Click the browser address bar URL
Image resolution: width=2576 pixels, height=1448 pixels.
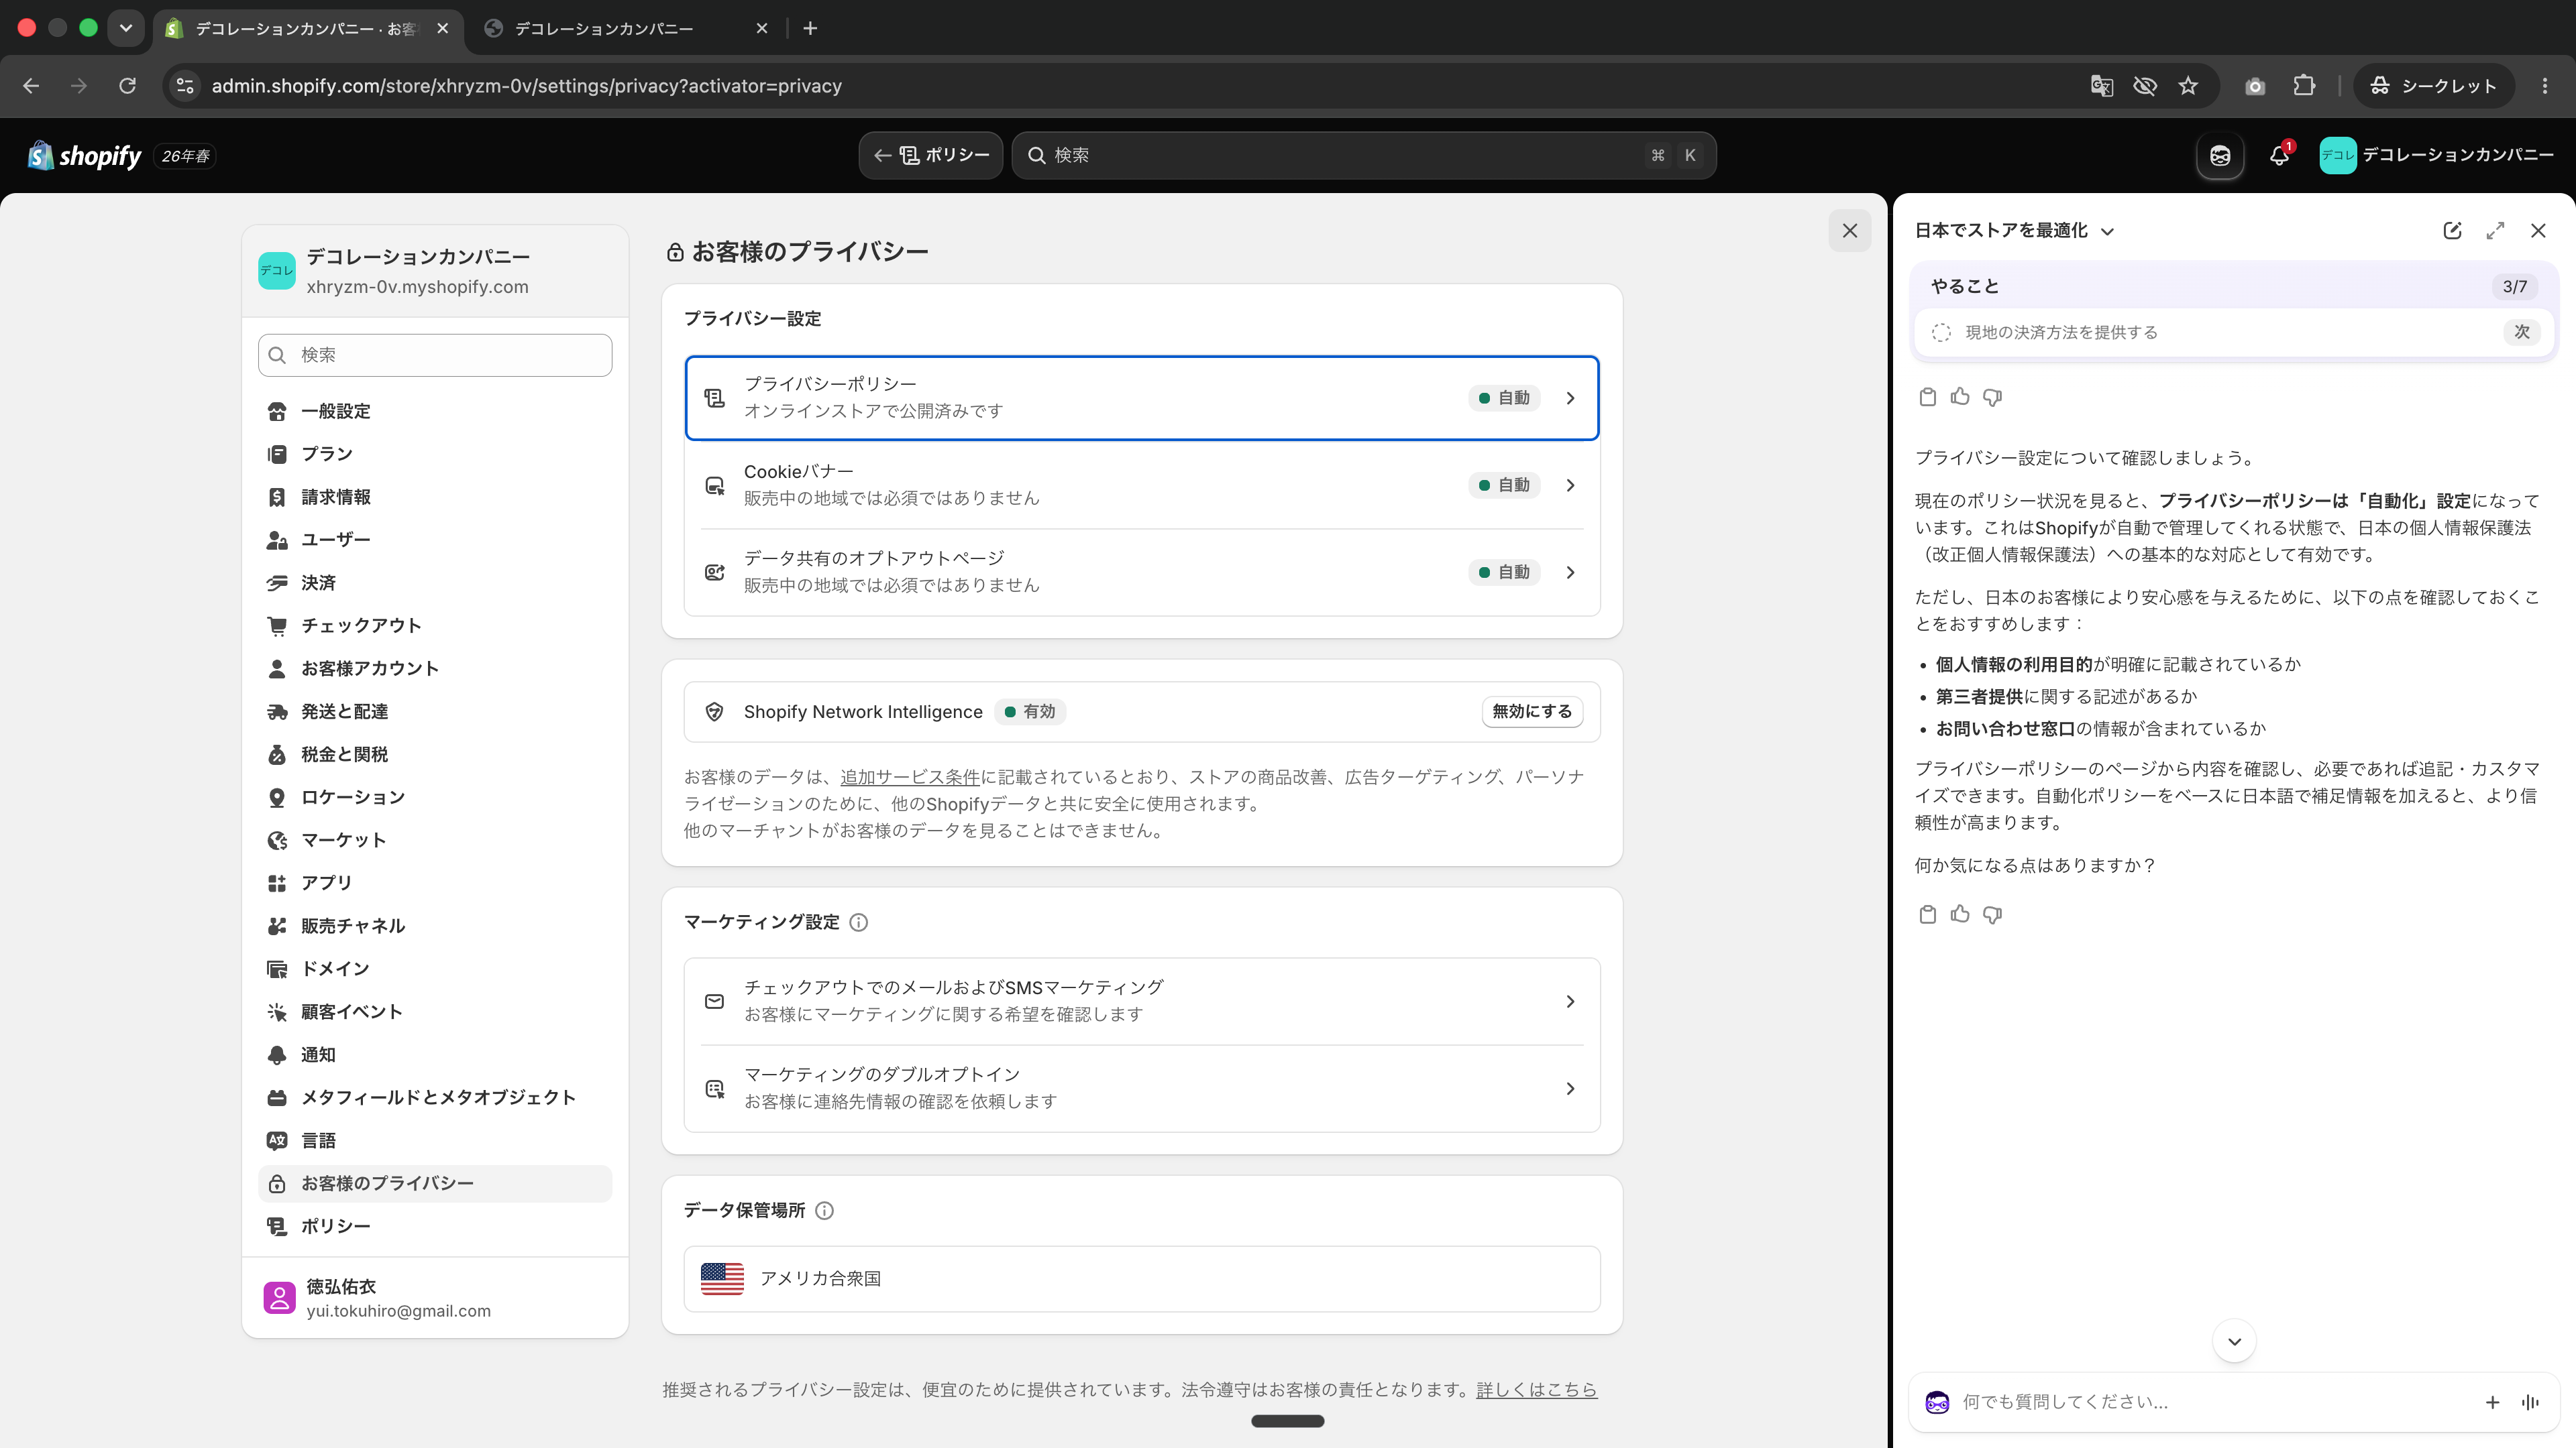point(526,86)
